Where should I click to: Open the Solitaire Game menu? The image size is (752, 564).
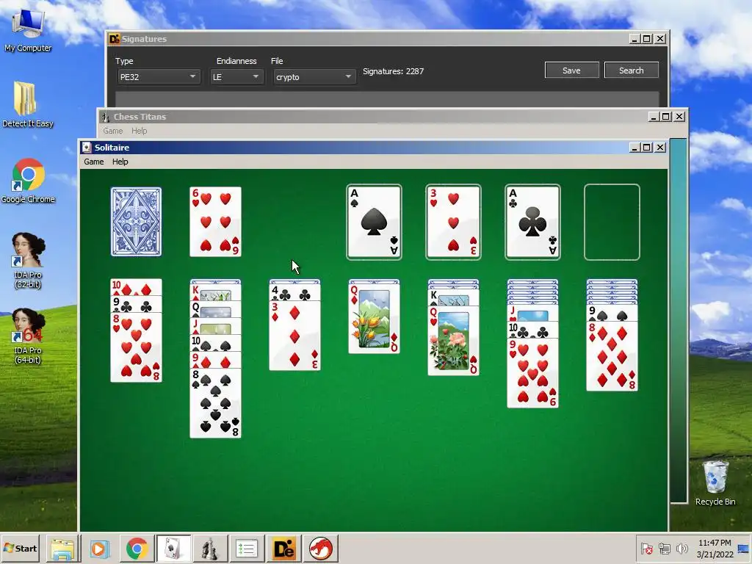click(93, 162)
